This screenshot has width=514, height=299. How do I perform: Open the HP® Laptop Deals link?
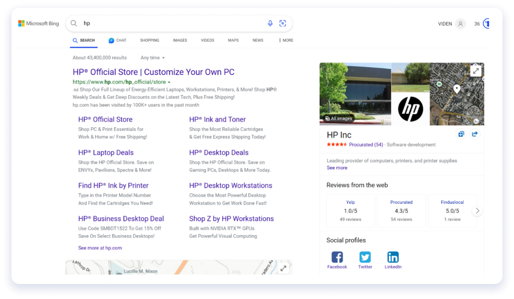click(x=106, y=153)
